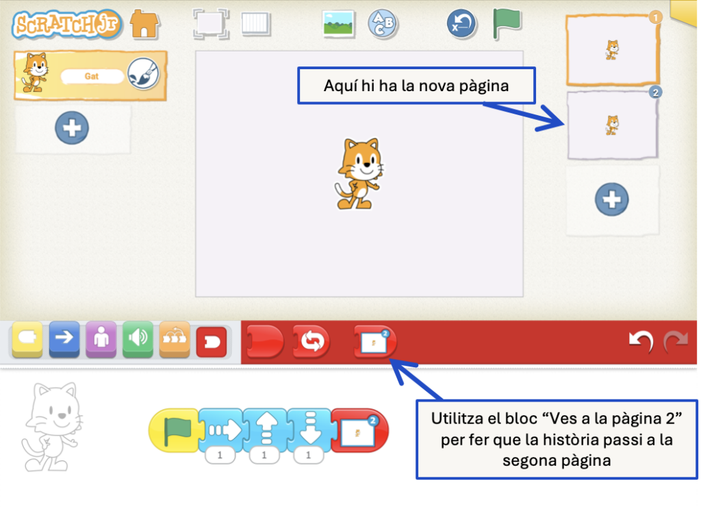The image size is (701, 507).
Task: Click the undo arrow
Action: click(640, 341)
